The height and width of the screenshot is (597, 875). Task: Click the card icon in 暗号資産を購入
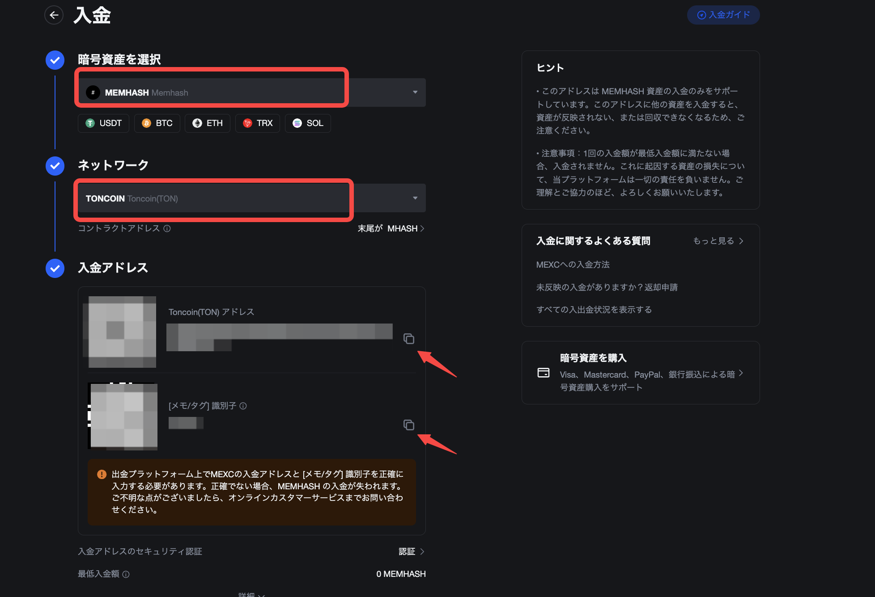(544, 373)
